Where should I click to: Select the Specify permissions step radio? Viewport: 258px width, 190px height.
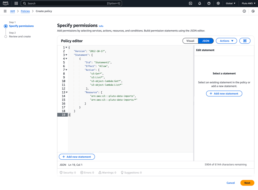coord(6,26)
